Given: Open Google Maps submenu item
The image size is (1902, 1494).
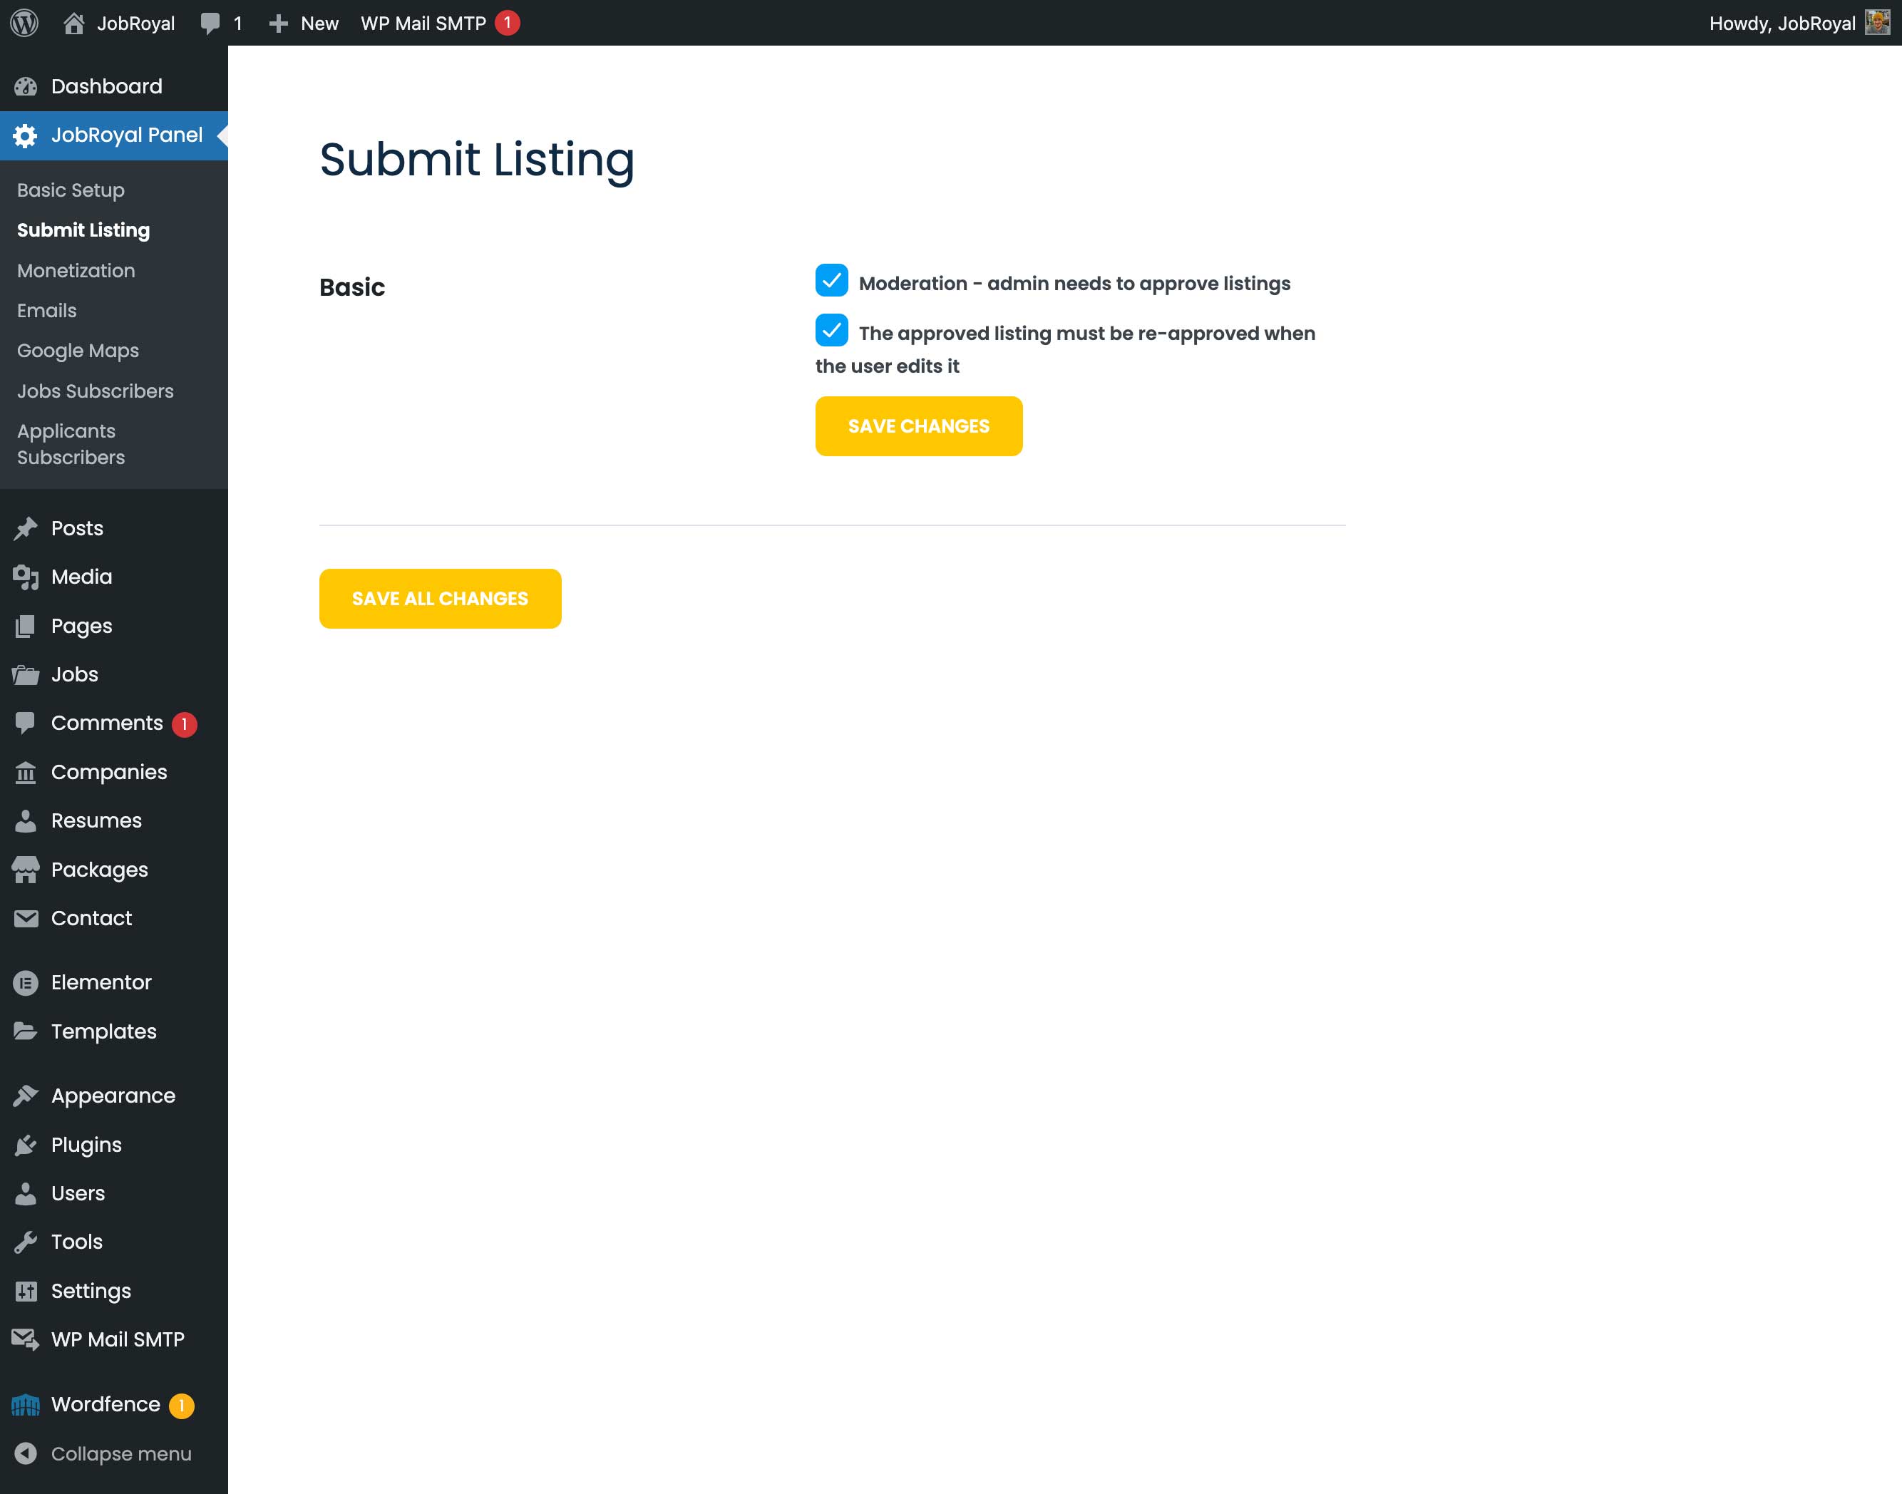Looking at the screenshot, I should [78, 351].
